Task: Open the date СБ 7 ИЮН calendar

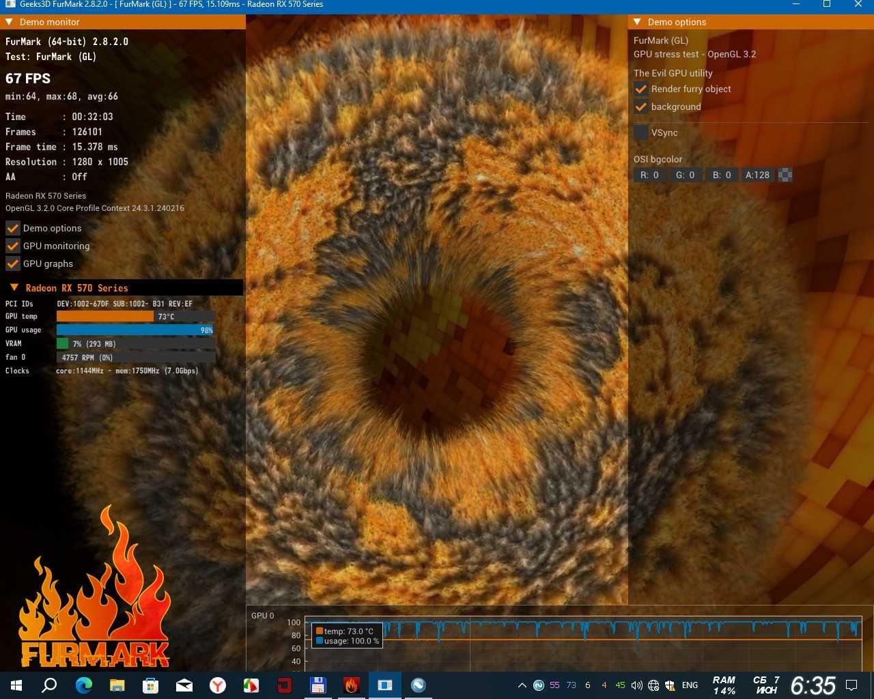Action: point(766,685)
